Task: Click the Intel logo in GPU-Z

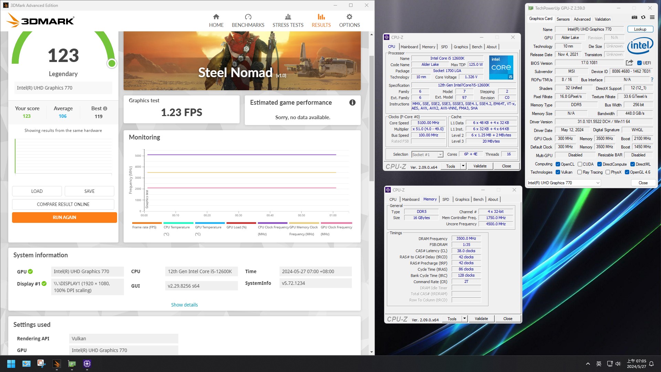Action: 640,46
